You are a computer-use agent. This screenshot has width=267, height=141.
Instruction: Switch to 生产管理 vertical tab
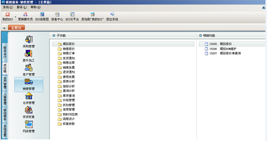point(5,83)
